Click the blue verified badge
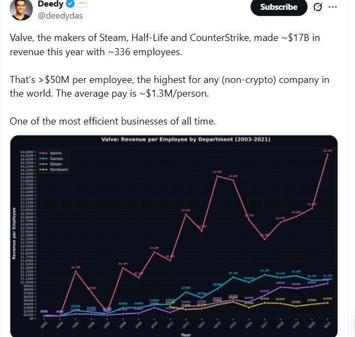This screenshot has width=355, height=337. pyautogui.click(x=70, y=5)
